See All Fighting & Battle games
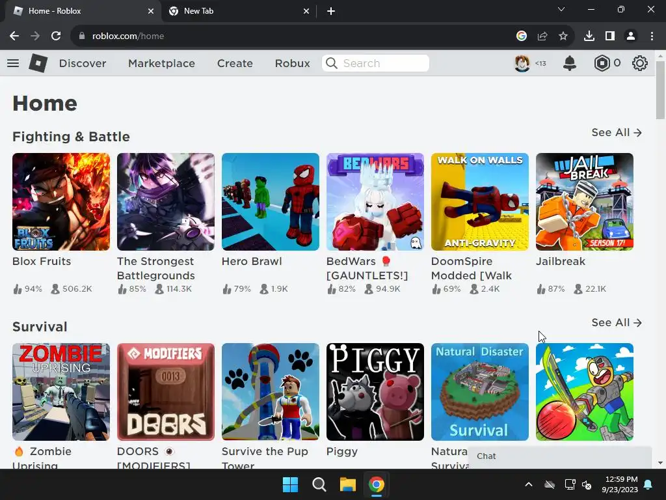 [617, 133]
